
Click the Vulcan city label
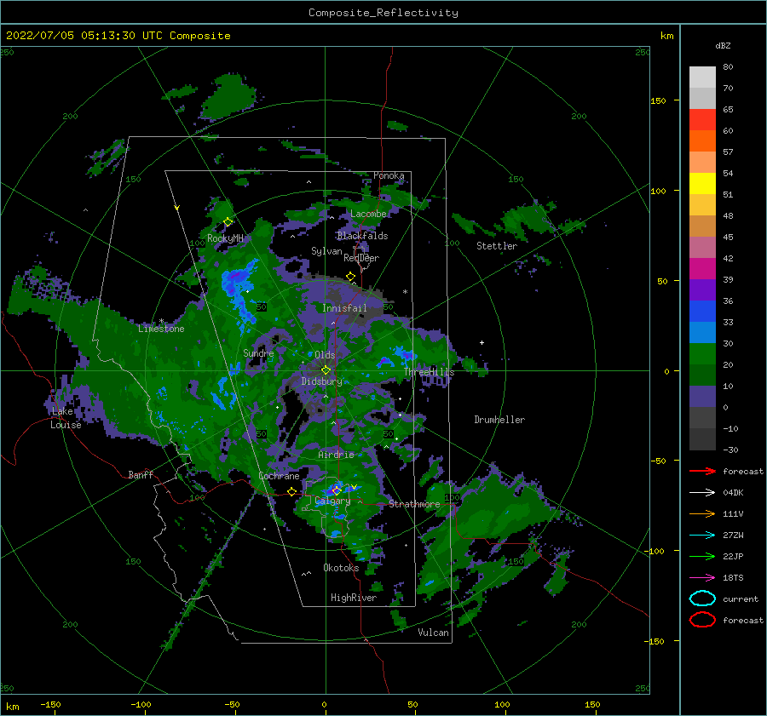click(x=433, y=633)
